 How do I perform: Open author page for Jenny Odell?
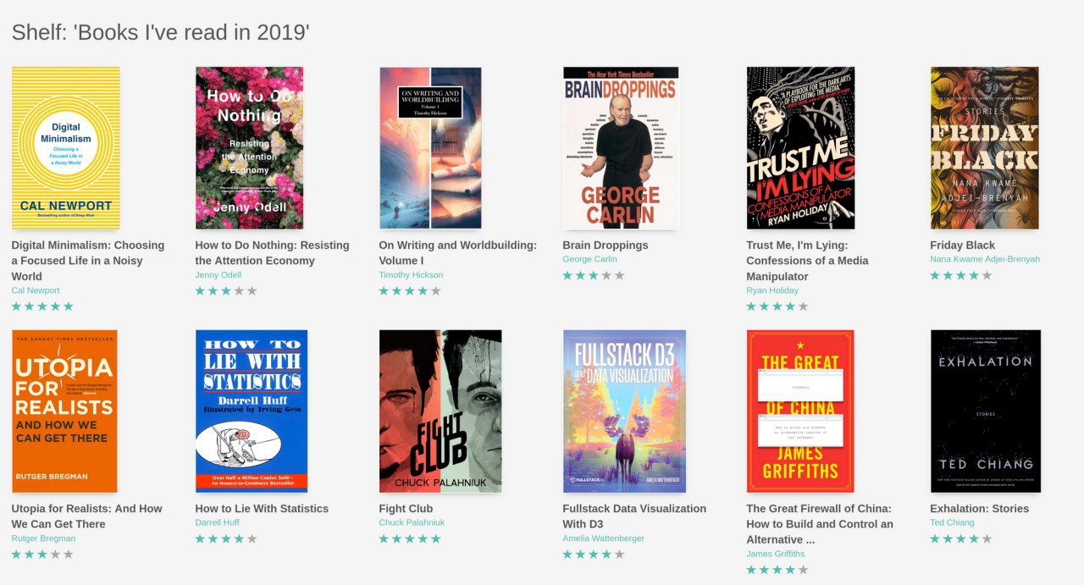(218, 275)
